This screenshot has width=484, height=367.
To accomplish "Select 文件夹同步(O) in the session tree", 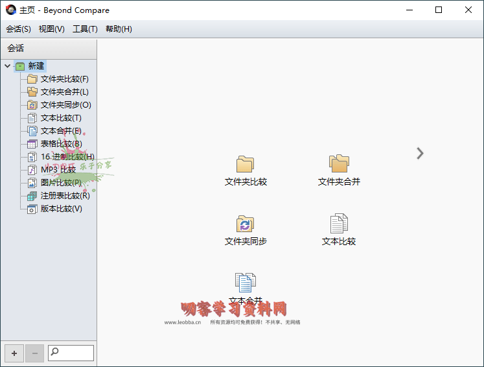I will pyautogui.click(x=65, y=105).
